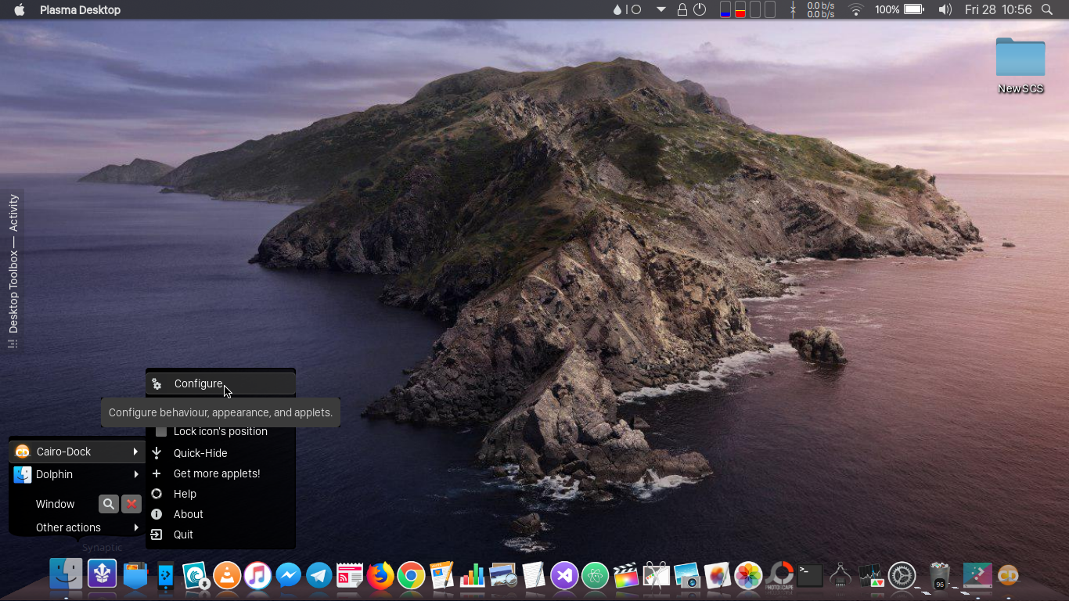Open System Preferences gear in dock

(902, 576)
